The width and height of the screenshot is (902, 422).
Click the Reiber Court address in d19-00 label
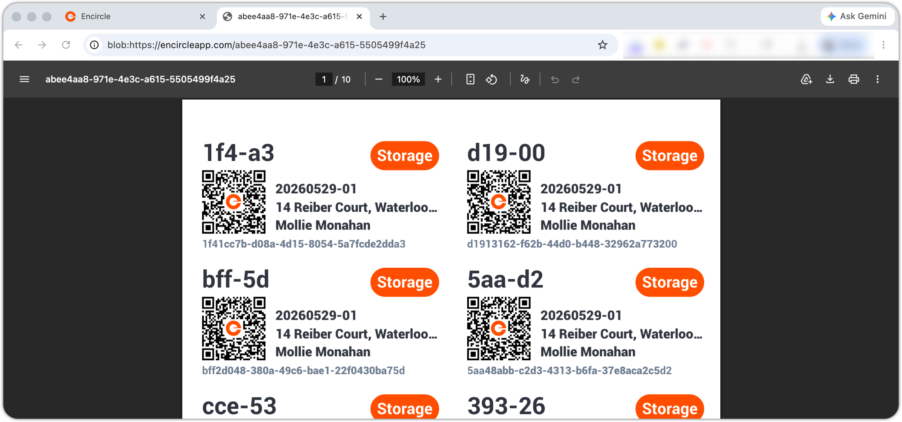coord(621,208)
